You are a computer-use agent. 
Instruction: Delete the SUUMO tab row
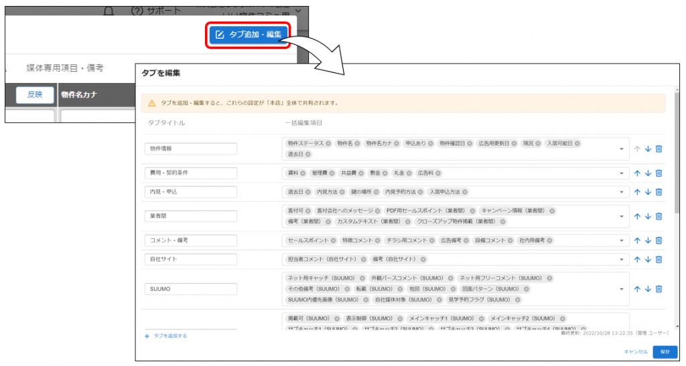tap(659, 288)
